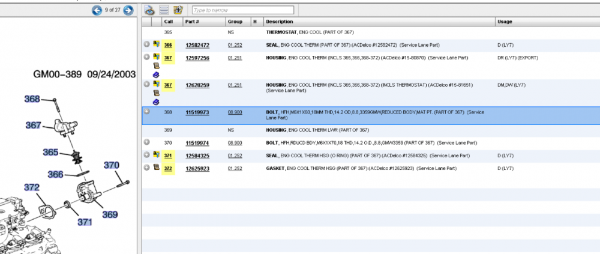This screenshot has width=600, height=254.
Task: Open part number 11519973 link
Action: pyautogui.click(x=197, y=112)
